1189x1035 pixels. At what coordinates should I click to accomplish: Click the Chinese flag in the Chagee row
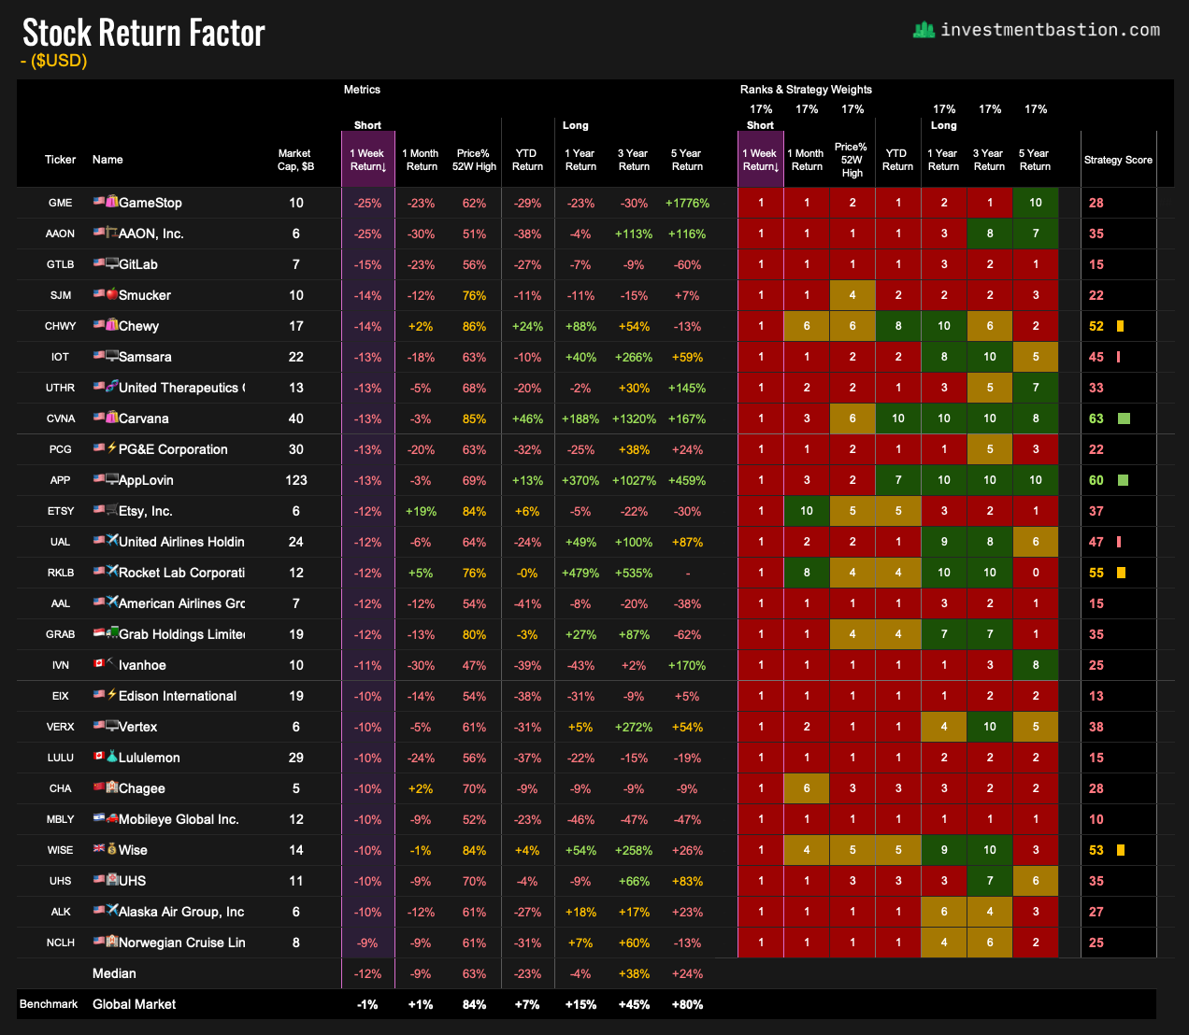99,787
